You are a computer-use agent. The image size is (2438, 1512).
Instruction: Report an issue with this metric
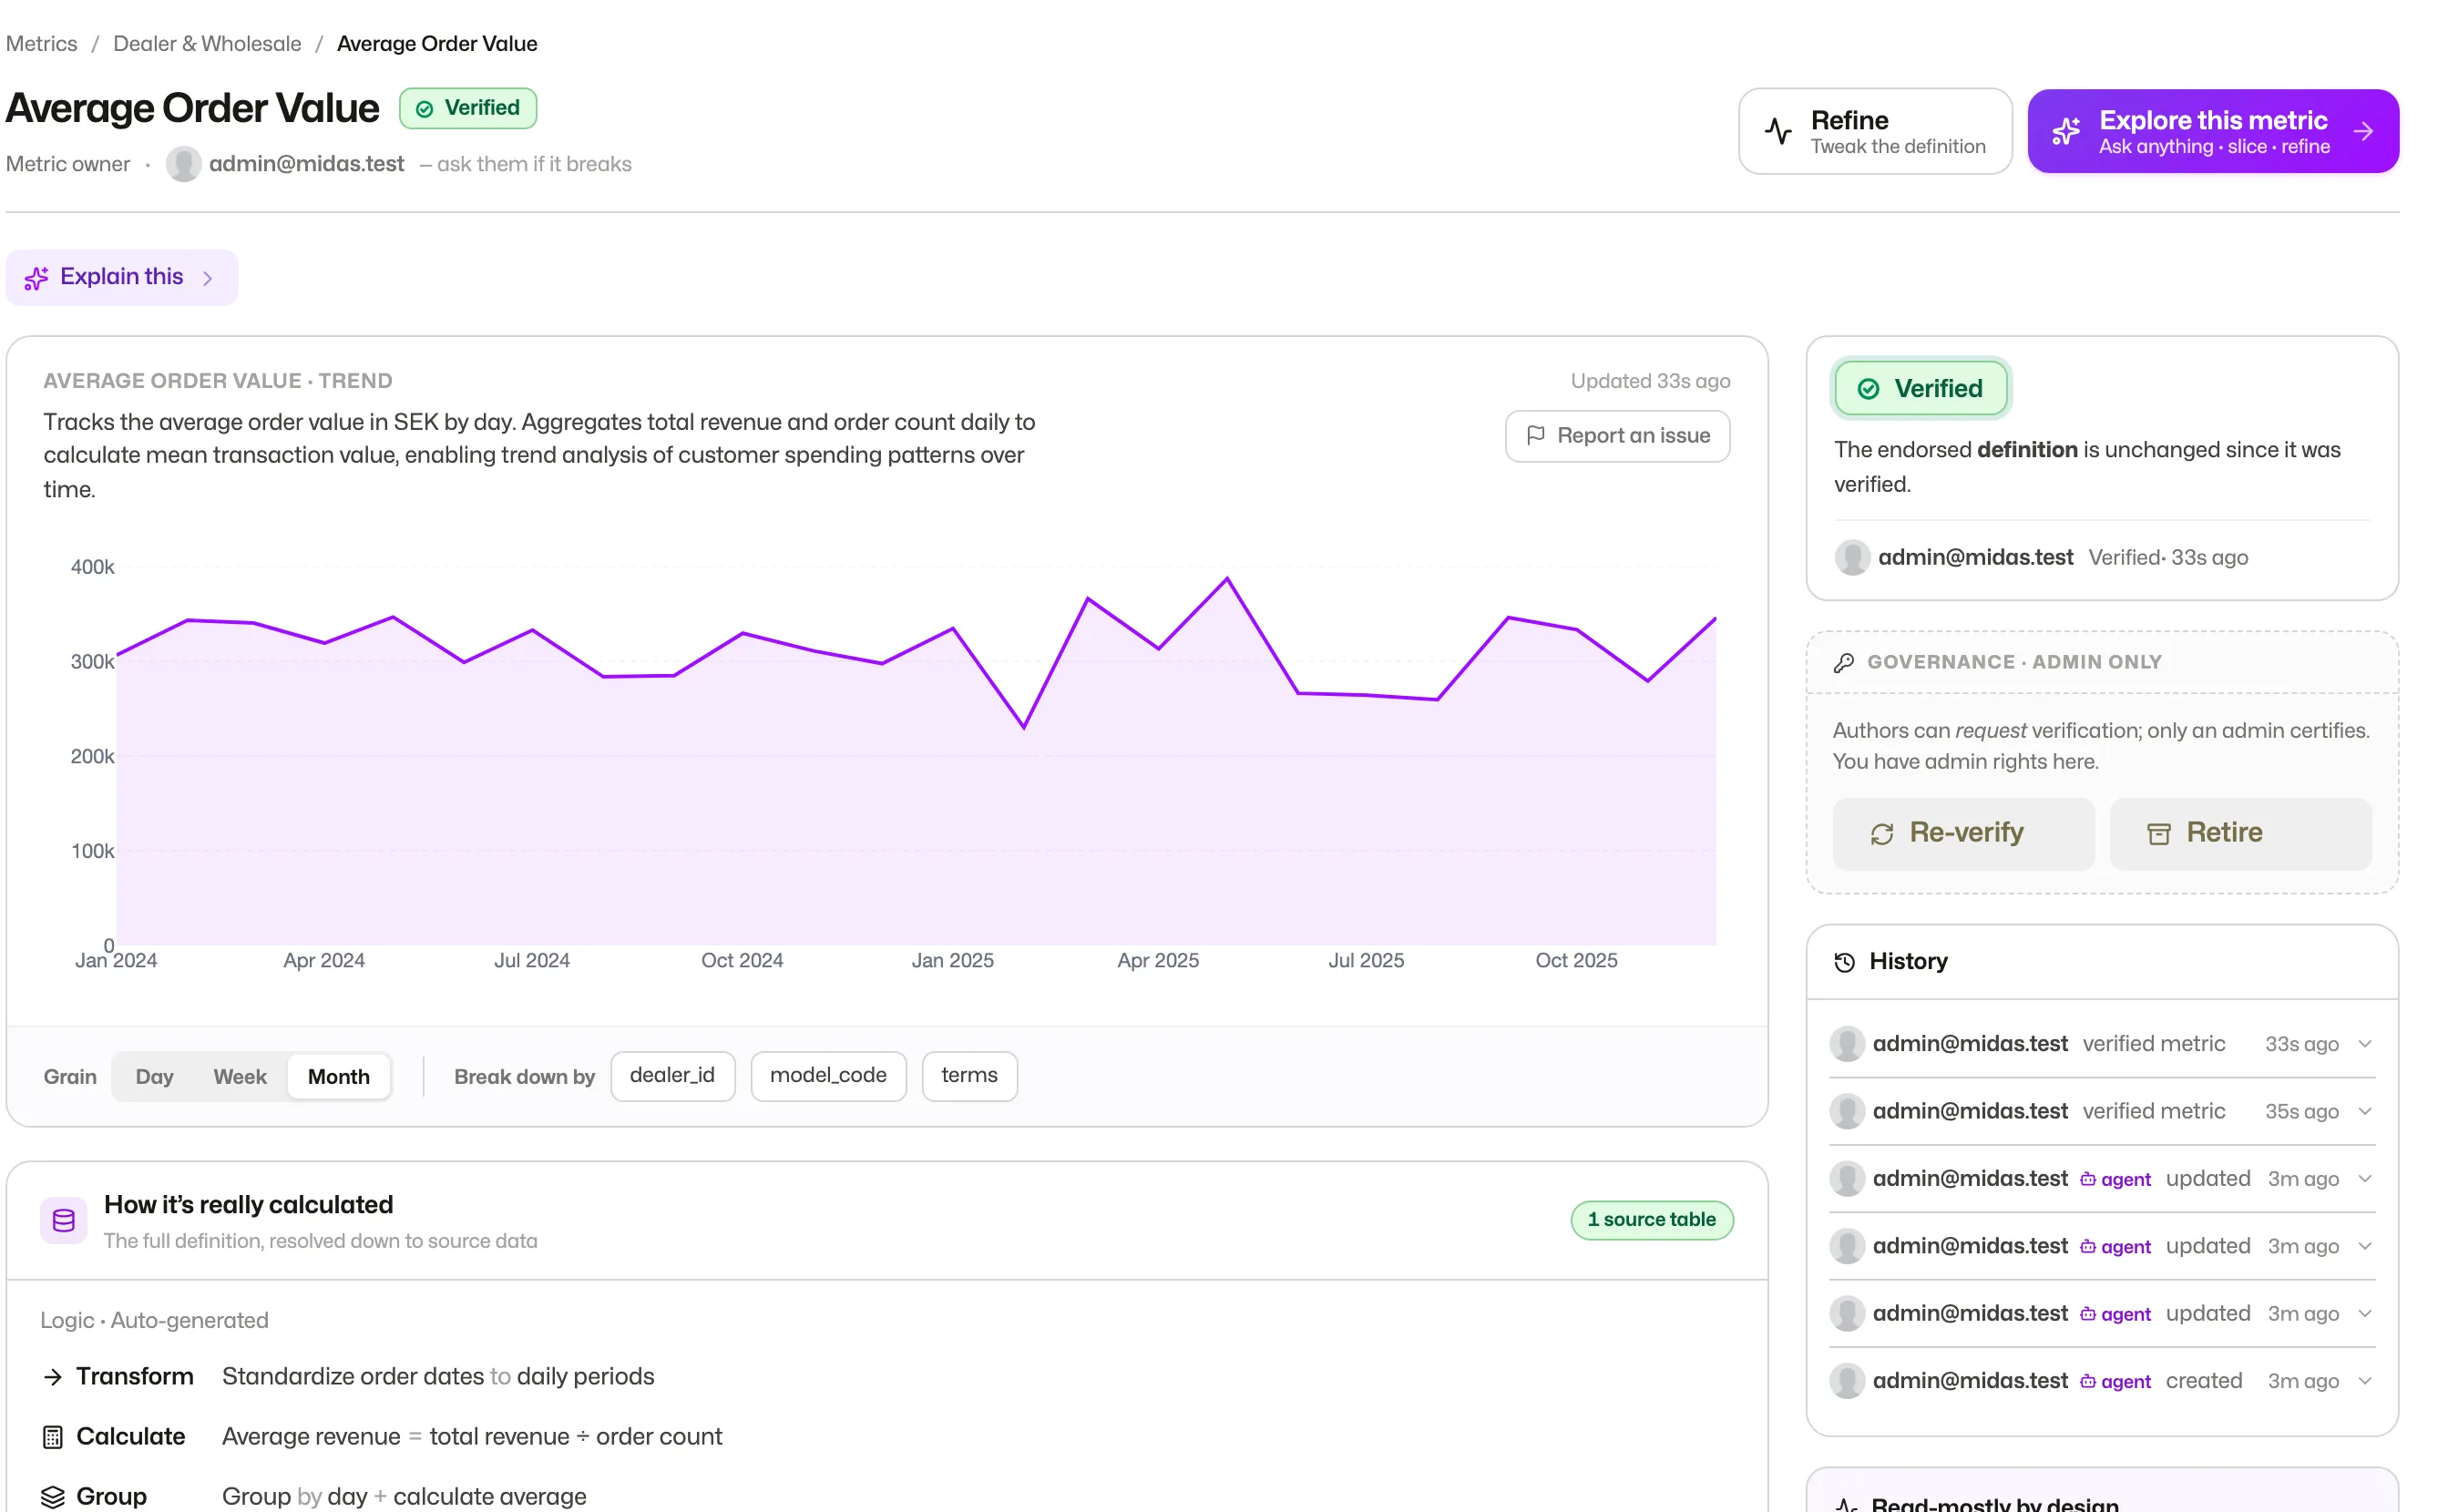click(x=1617, y=436)
